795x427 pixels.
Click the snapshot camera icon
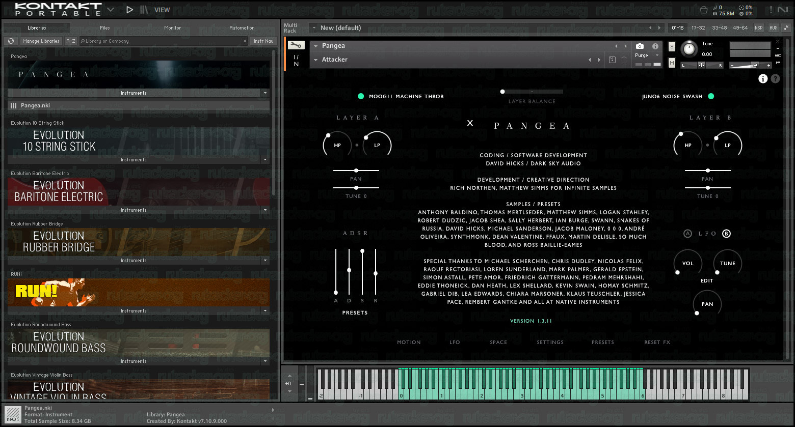(640, 46)
